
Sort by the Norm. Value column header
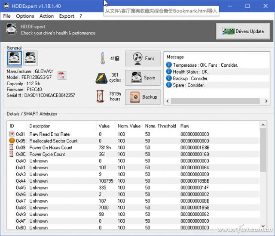[129, 126]
